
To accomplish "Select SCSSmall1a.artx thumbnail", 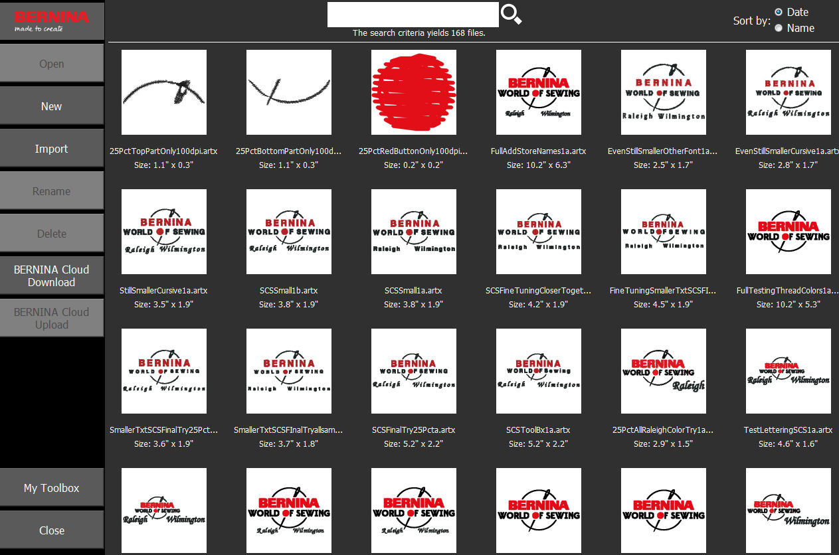I will click(414, 232).
